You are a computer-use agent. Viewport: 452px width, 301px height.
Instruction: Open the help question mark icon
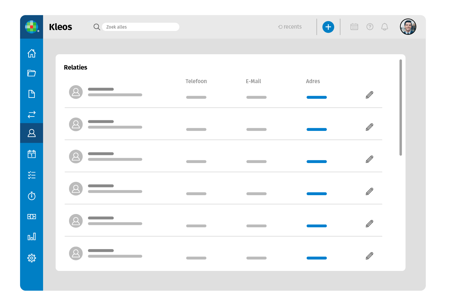(x=370, y=27)
